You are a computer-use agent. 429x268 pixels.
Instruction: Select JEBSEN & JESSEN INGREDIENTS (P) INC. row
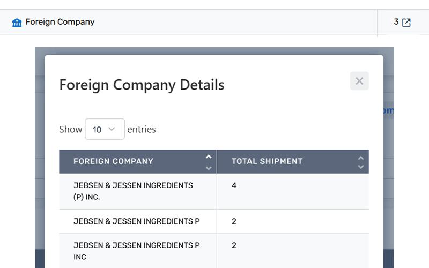tap(214, 191)
